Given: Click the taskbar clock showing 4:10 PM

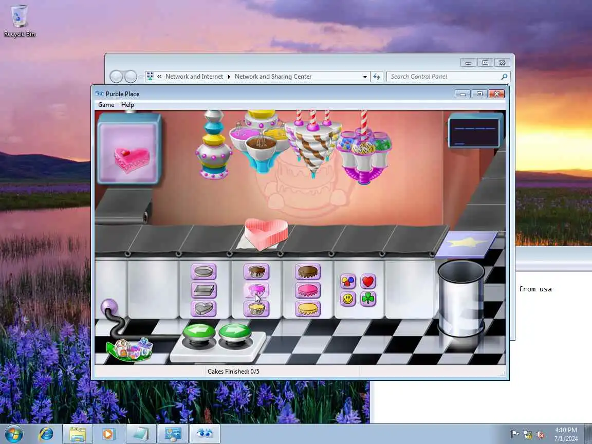Looking at the screenshot, I should tap(566, 434).
